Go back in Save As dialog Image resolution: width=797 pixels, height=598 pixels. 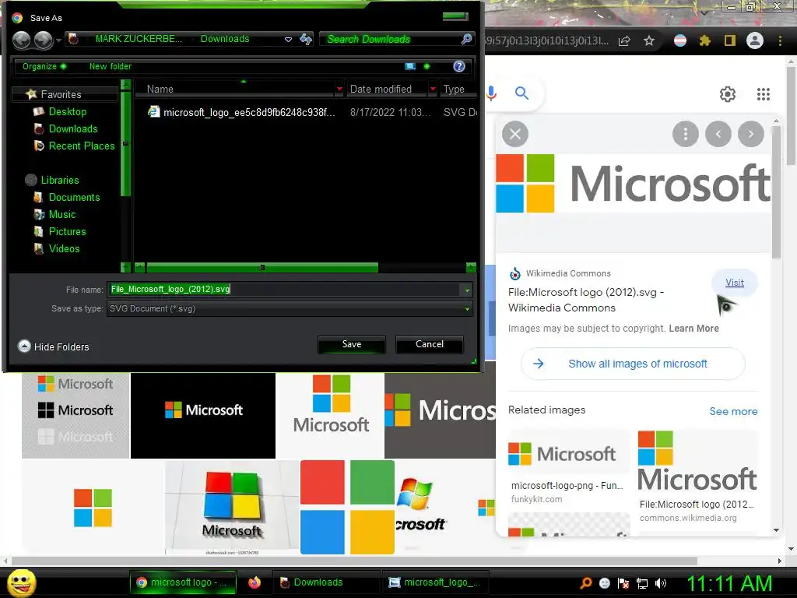[21, 40]
